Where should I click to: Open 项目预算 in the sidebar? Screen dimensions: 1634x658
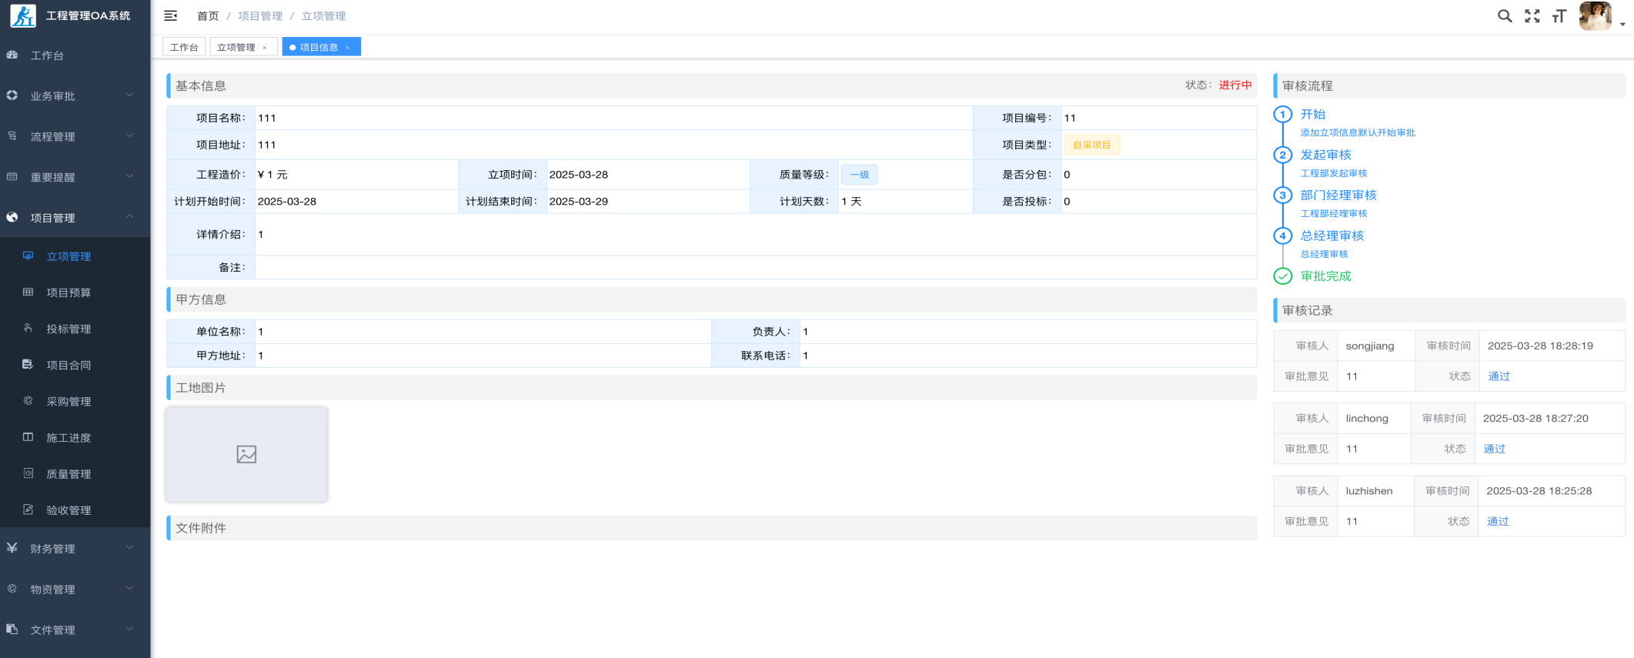pos(69,292)
